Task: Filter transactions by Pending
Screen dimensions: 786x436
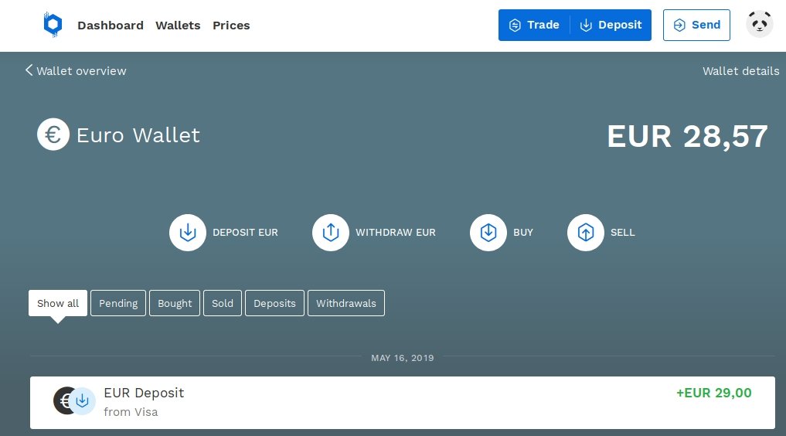Action: click(x=118, y=303)
